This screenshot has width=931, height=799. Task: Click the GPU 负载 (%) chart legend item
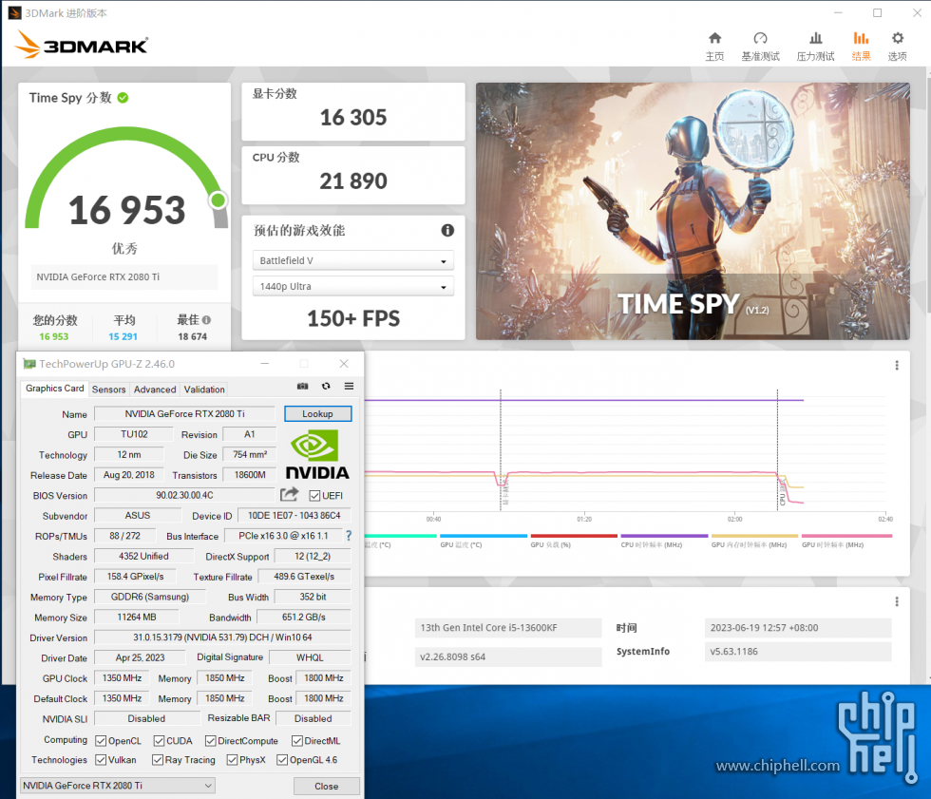pos(574,541)
